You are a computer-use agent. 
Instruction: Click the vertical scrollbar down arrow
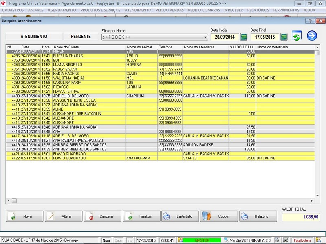point(317,196)
